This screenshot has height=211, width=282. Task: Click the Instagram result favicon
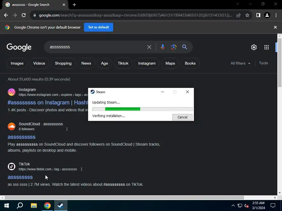click(12, 92)
